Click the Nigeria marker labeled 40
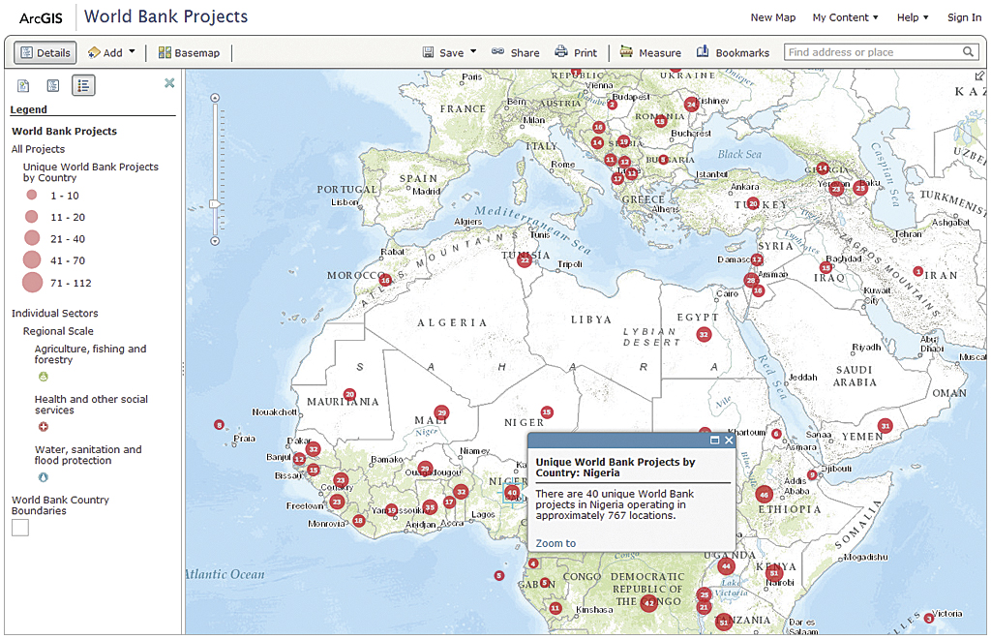Screen dimensions: 991x639 512,493
